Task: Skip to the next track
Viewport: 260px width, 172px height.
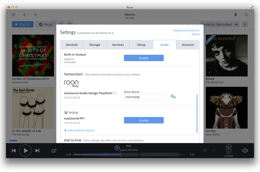Action: click(x=37, y=150)
